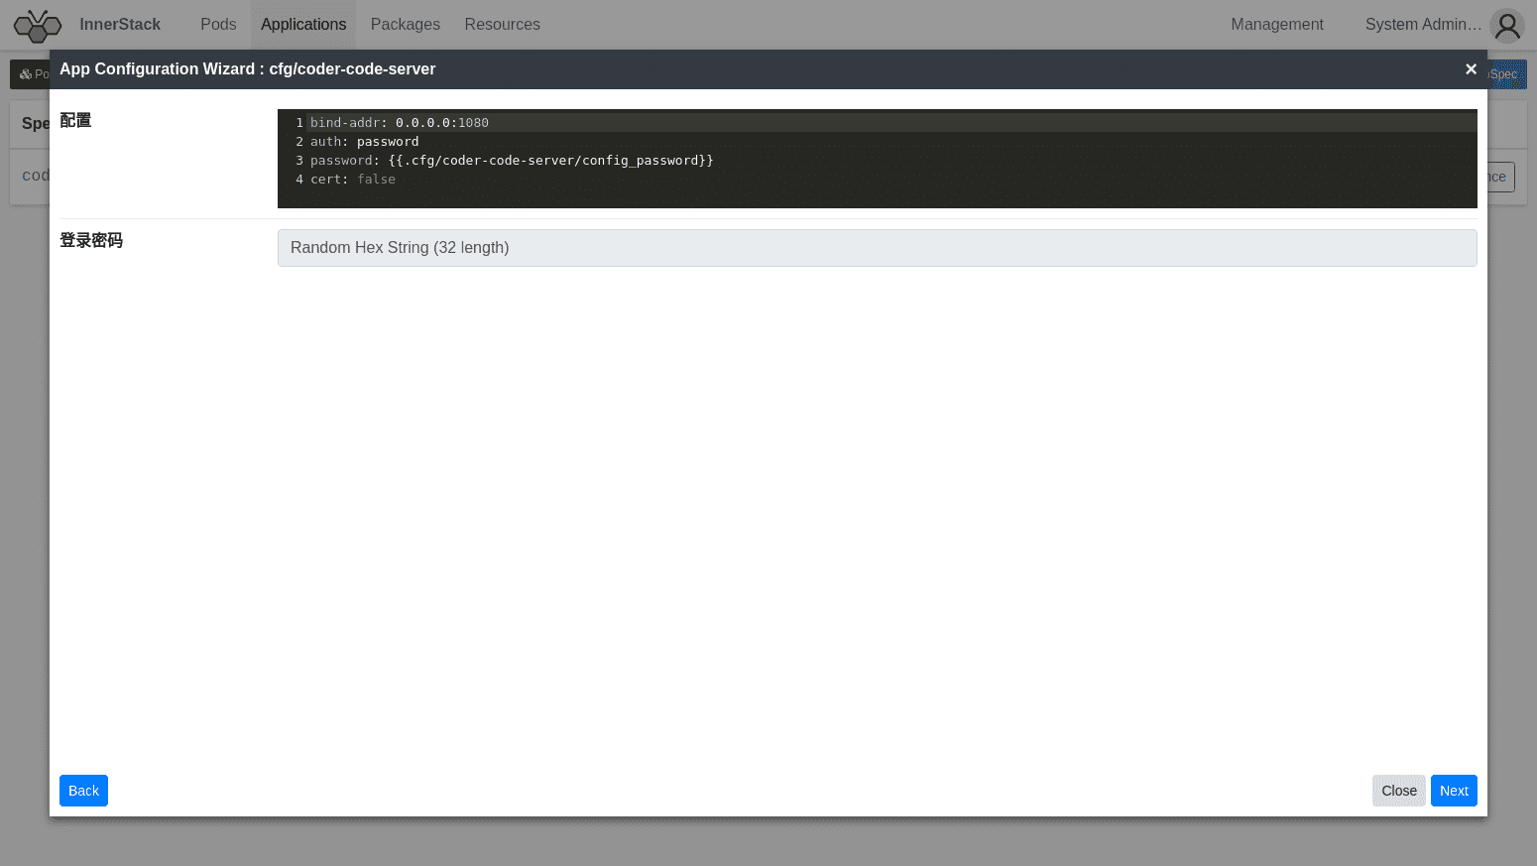Click the Pods icon on the background tab
1537x866 pixels.
26,73
